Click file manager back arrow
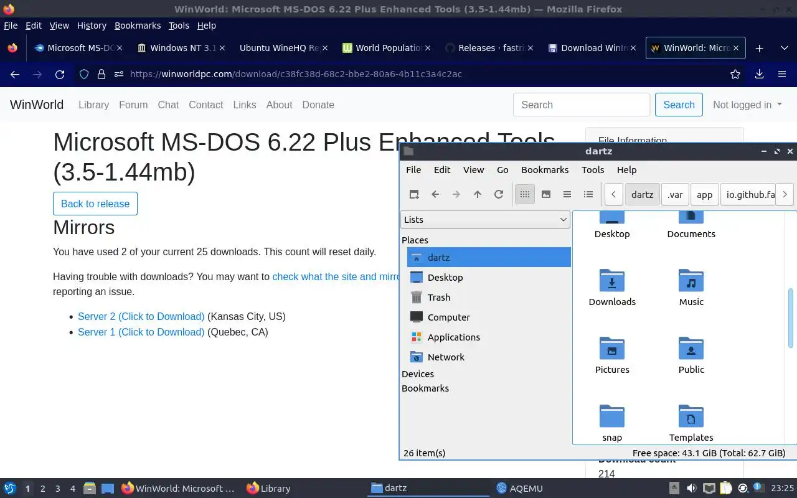The image size is (797, 498). 435,194
